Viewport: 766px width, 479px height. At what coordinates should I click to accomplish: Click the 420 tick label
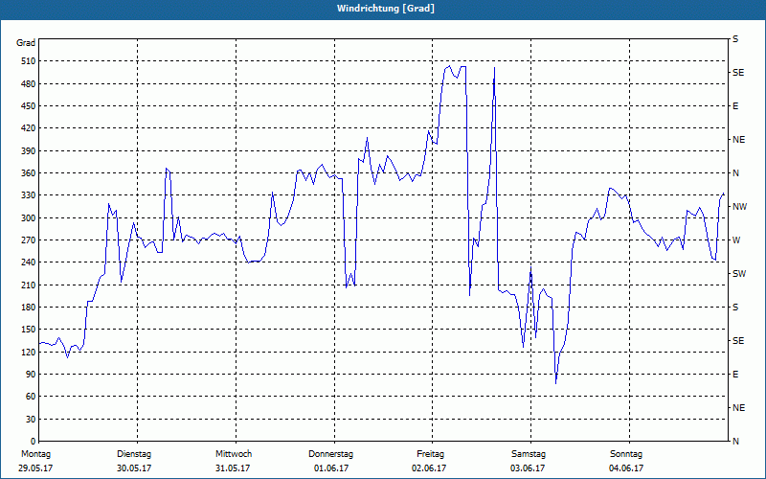(x=29, y=128)
